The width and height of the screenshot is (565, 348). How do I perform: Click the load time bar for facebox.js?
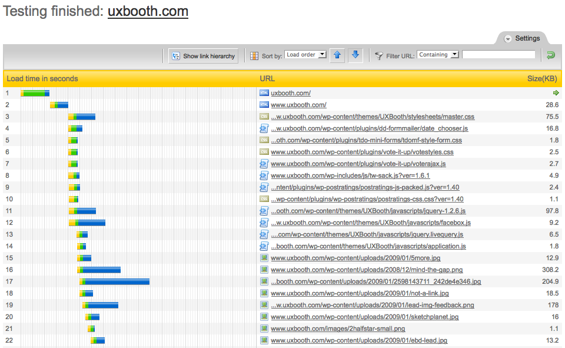click(87, 223)
